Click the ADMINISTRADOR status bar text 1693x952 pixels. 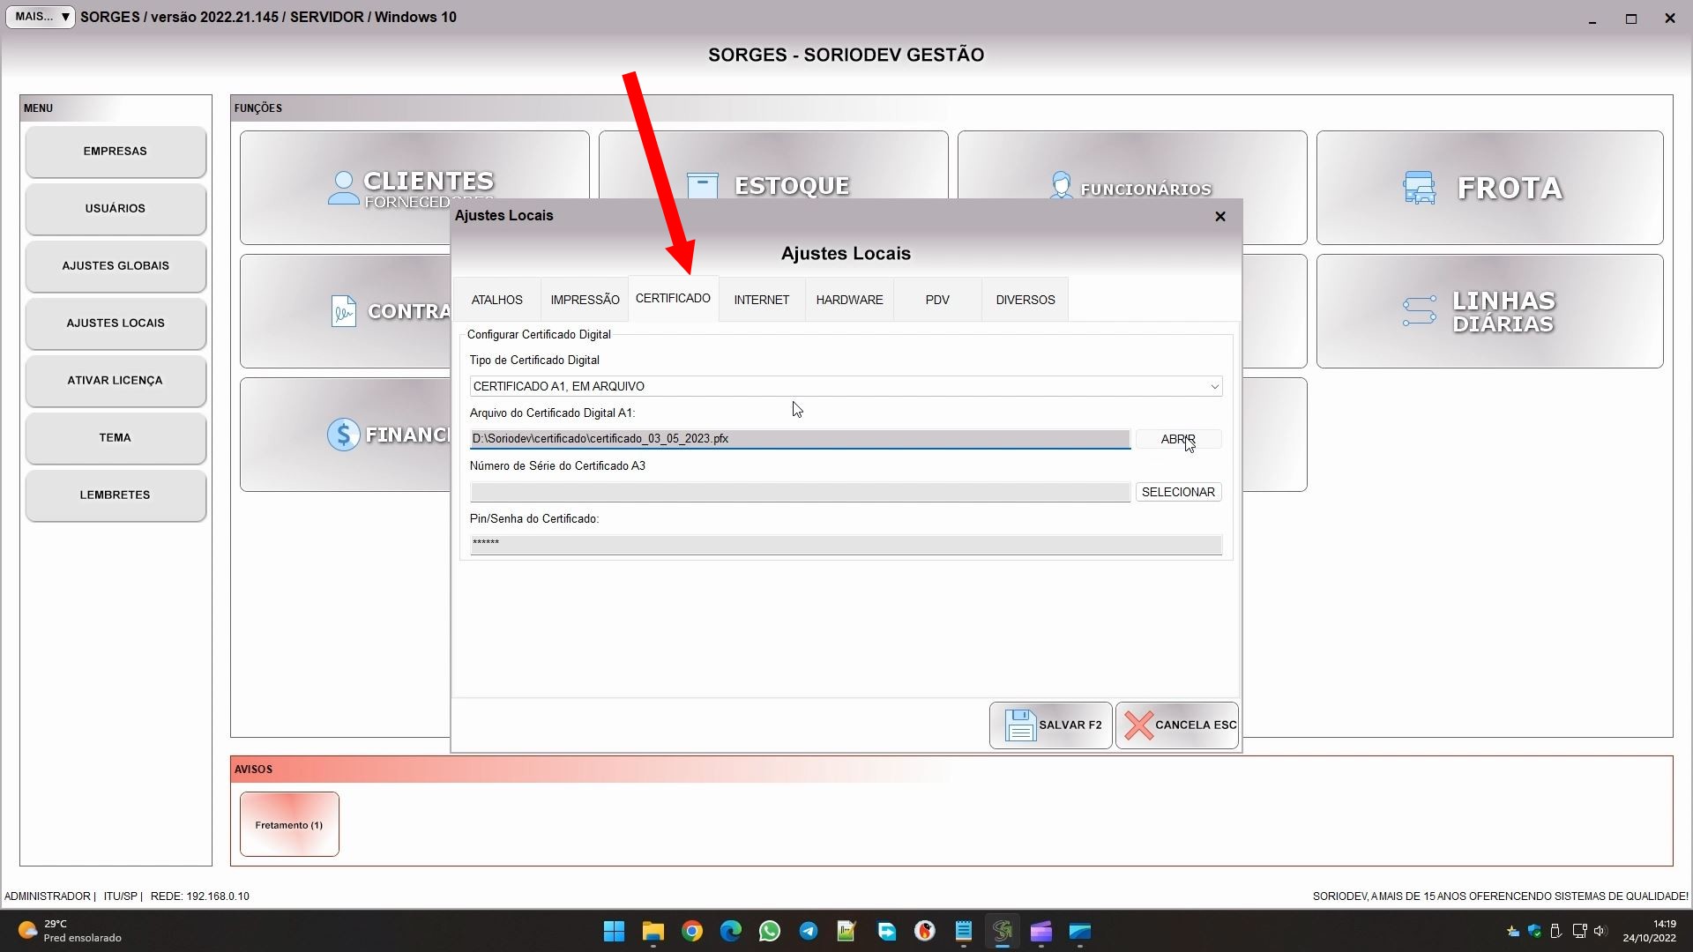[x=48, y=896]
